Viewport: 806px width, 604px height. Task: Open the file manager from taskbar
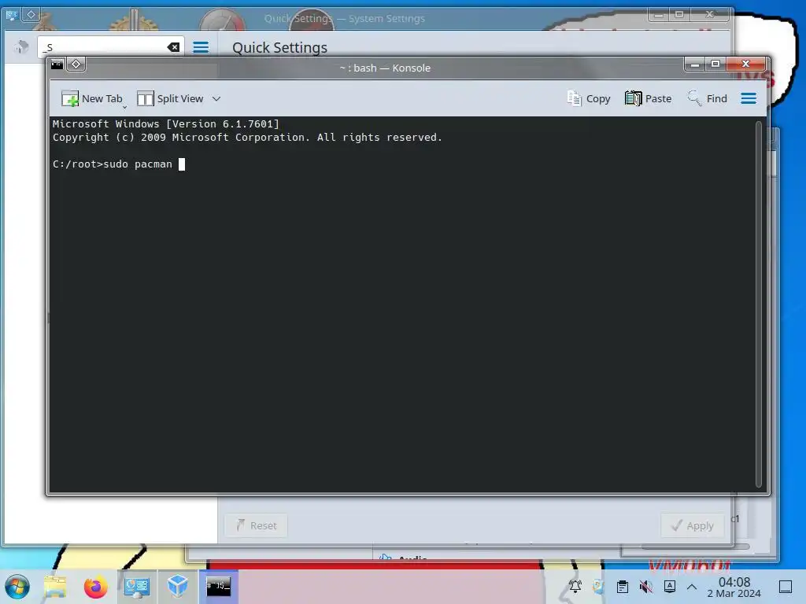56,587
